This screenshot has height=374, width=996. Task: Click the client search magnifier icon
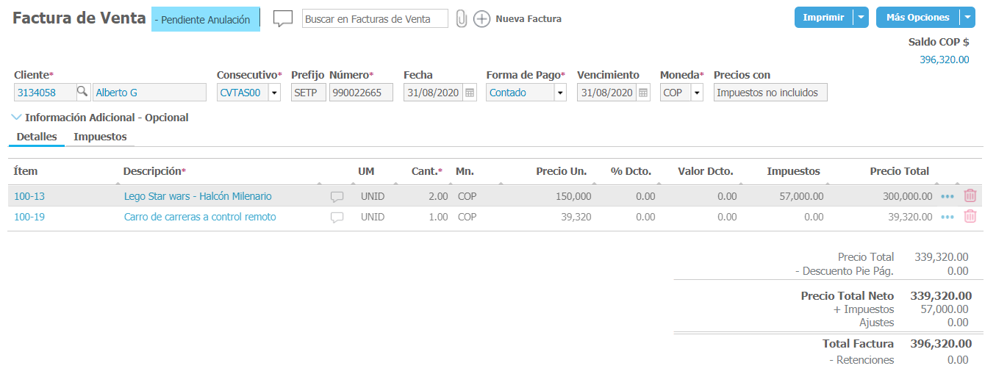point(82,92)
